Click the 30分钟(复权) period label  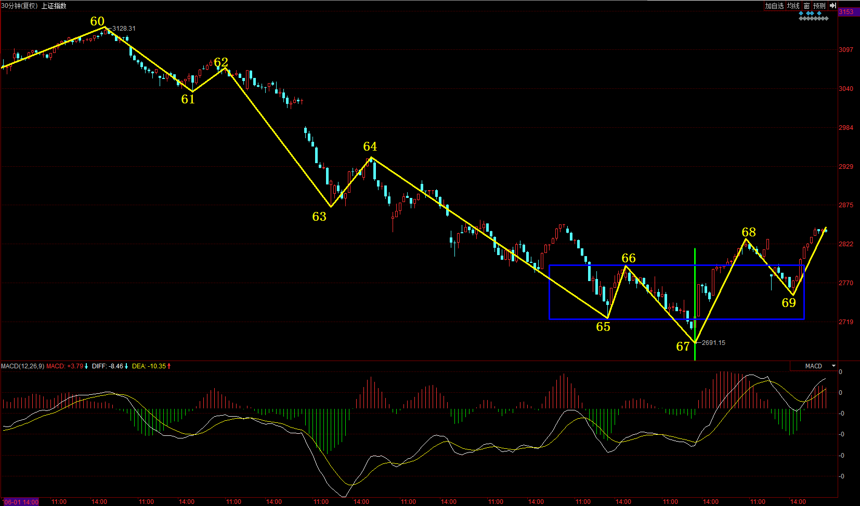20,6
